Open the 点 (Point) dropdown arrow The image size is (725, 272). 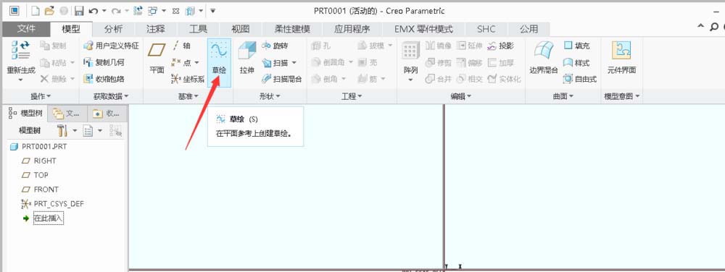click(196, 63)
